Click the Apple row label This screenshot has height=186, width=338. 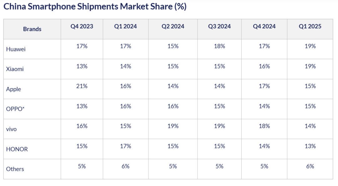(x=13, y=89)
